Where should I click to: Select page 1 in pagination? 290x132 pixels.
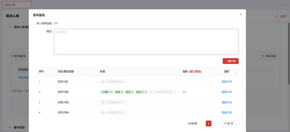coord(208,123)
